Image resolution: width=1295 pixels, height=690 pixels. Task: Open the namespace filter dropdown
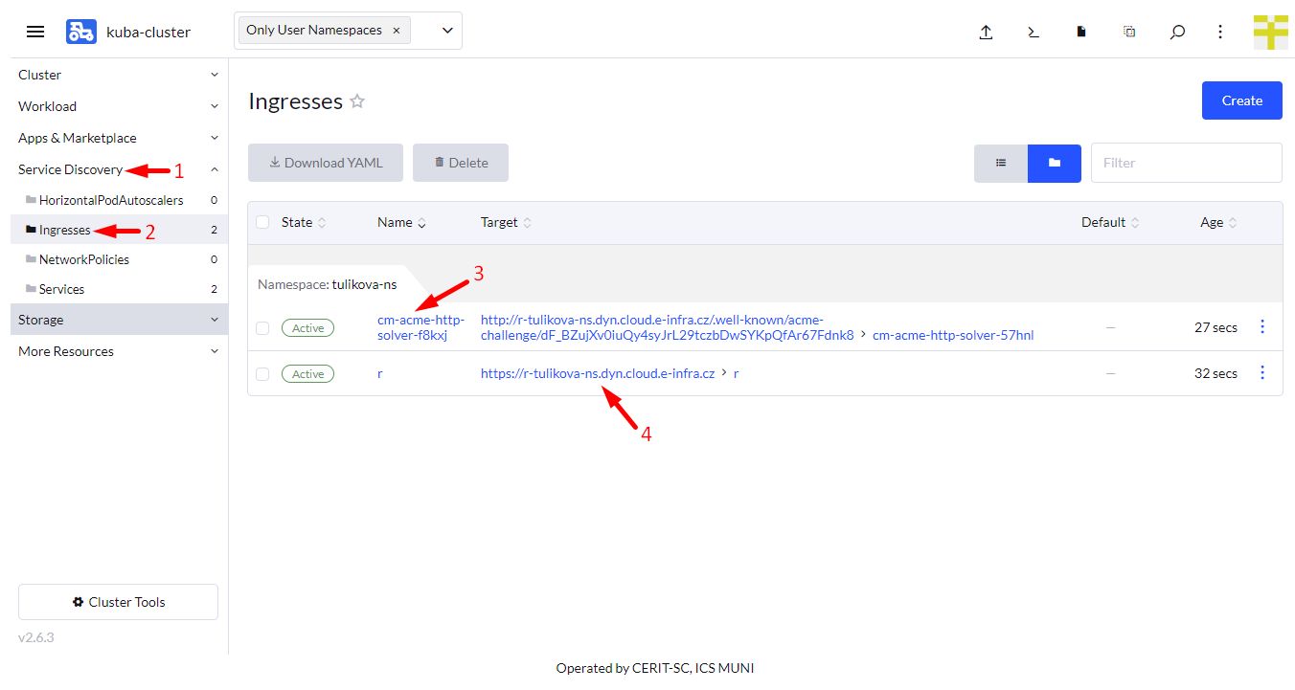(446, 31)
